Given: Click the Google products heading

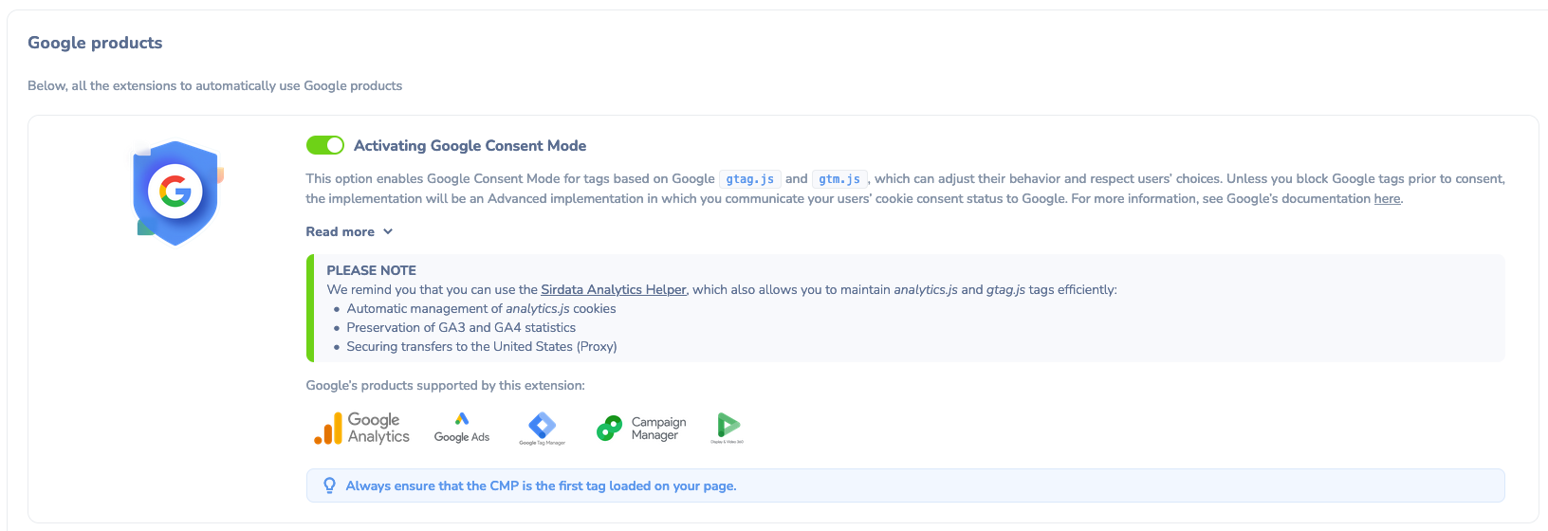Looking at the screenshot, I should (95, 43).
